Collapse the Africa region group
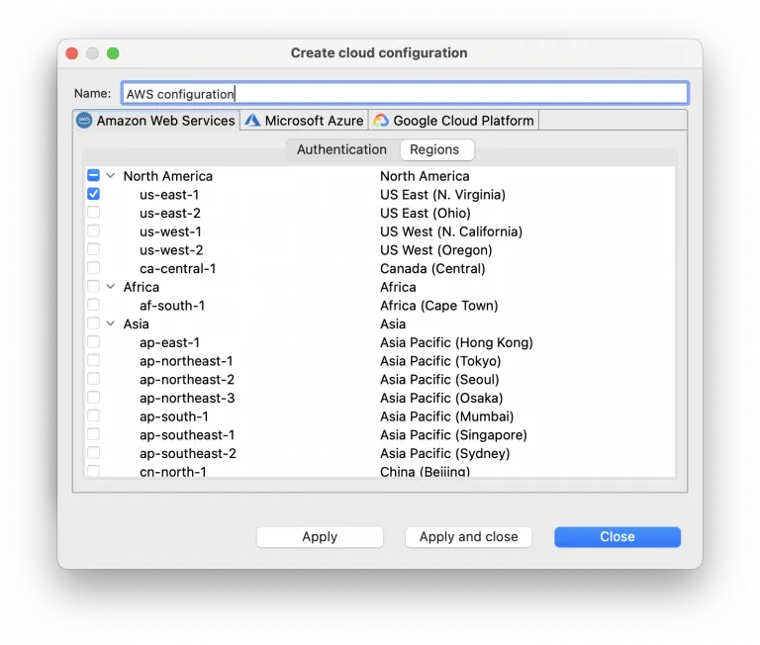Image resolution: width=760 pixels, height=645 pixels. click(111, 287)
